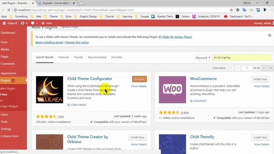This screenshot has height=154, width=274.
Task: Click Begin installing plugin link
Action: (x=49, y=42)
